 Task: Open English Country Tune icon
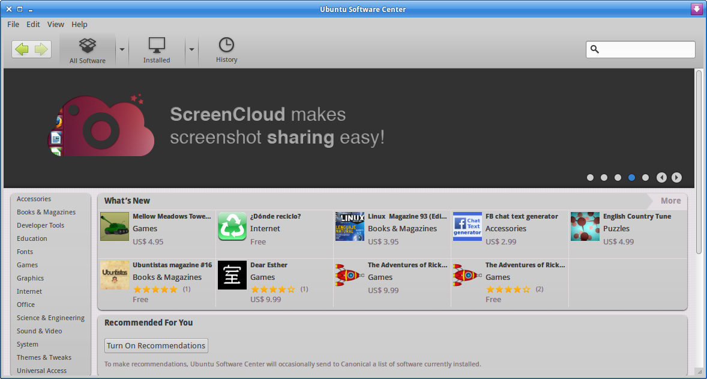585,226
